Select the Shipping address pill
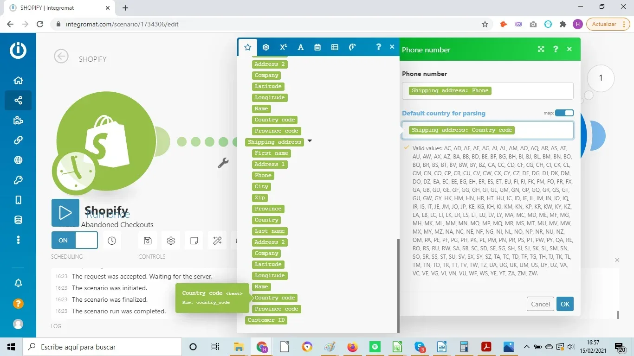 coord(274,142)
